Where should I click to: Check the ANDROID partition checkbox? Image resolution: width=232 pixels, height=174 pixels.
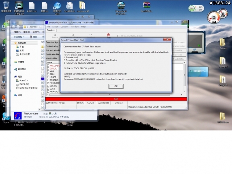tap(48, 92)
